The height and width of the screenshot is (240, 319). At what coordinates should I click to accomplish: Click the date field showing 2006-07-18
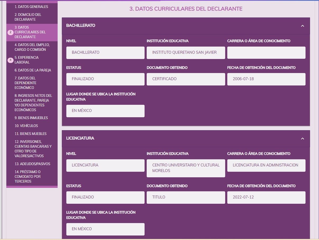coord(266,79)
